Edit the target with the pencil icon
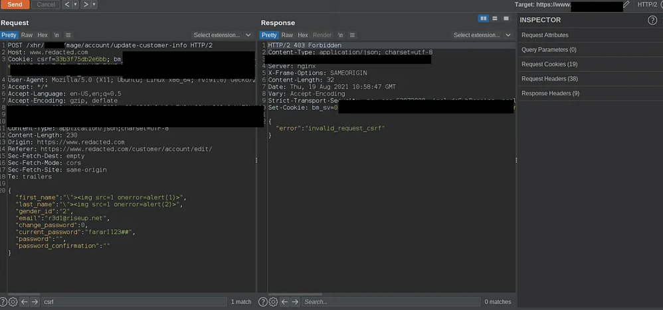The width and height of the screenshot is (663, 310). (x=626, y=5)
